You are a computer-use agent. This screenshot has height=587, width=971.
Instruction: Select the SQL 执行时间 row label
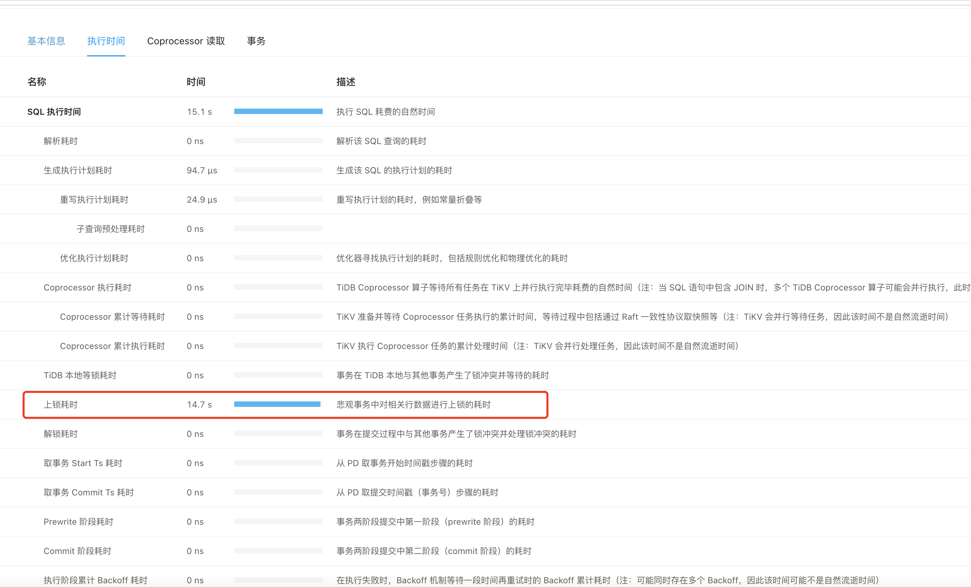tap(54, 112)
